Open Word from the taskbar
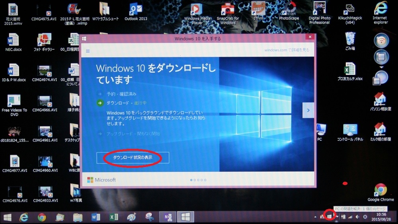 click(96, 217)
